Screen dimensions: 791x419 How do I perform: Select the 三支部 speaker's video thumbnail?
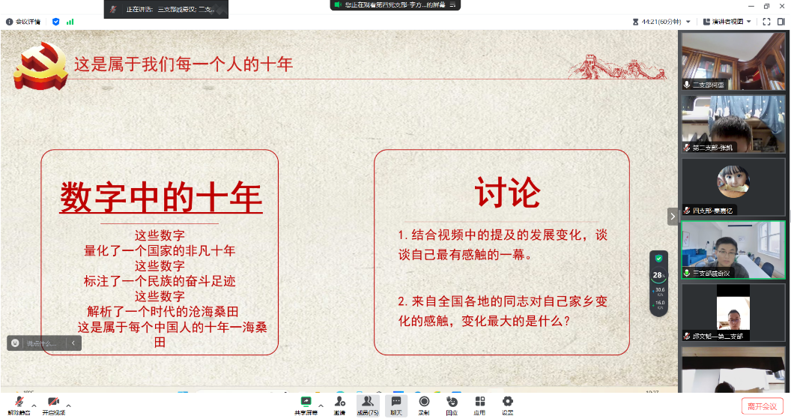pyautogui.click(x=733, y=250)
